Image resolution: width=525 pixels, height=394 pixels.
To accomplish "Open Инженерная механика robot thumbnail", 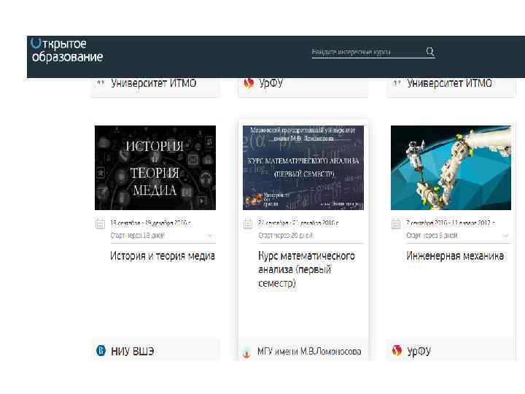I will click(x=451, y=168).
